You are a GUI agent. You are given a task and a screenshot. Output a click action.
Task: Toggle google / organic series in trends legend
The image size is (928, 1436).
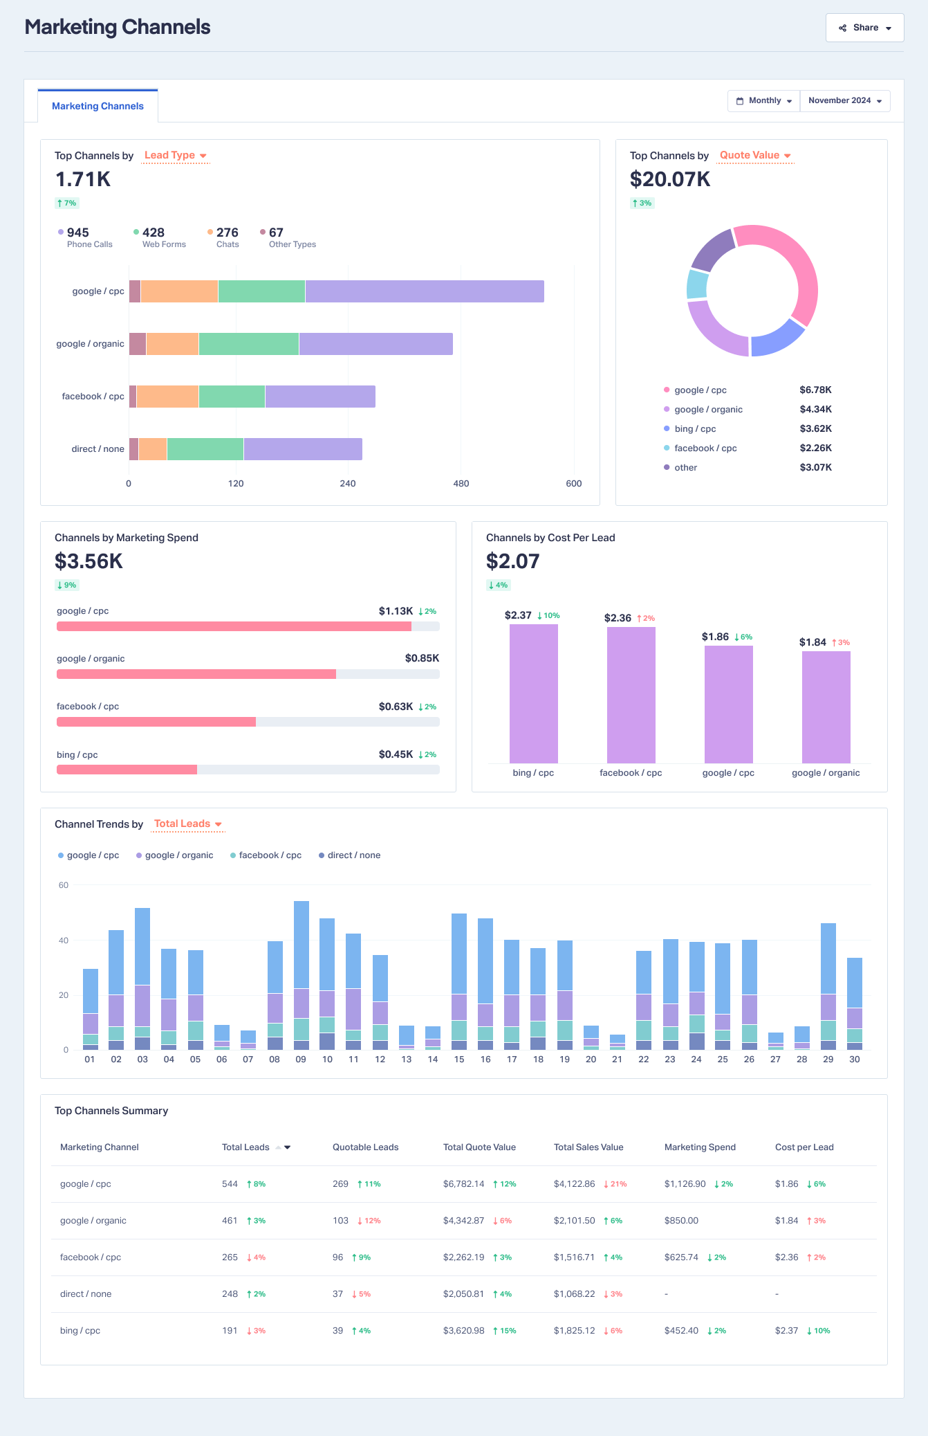click(174, 855)
